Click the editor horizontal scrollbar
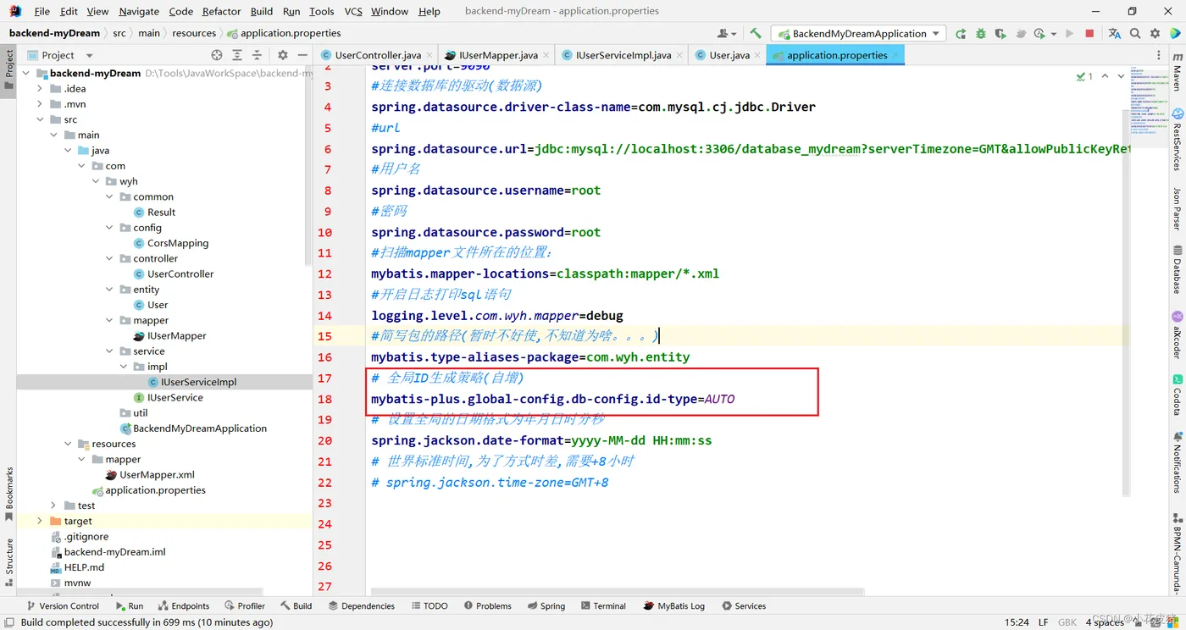 click(618, 591)
